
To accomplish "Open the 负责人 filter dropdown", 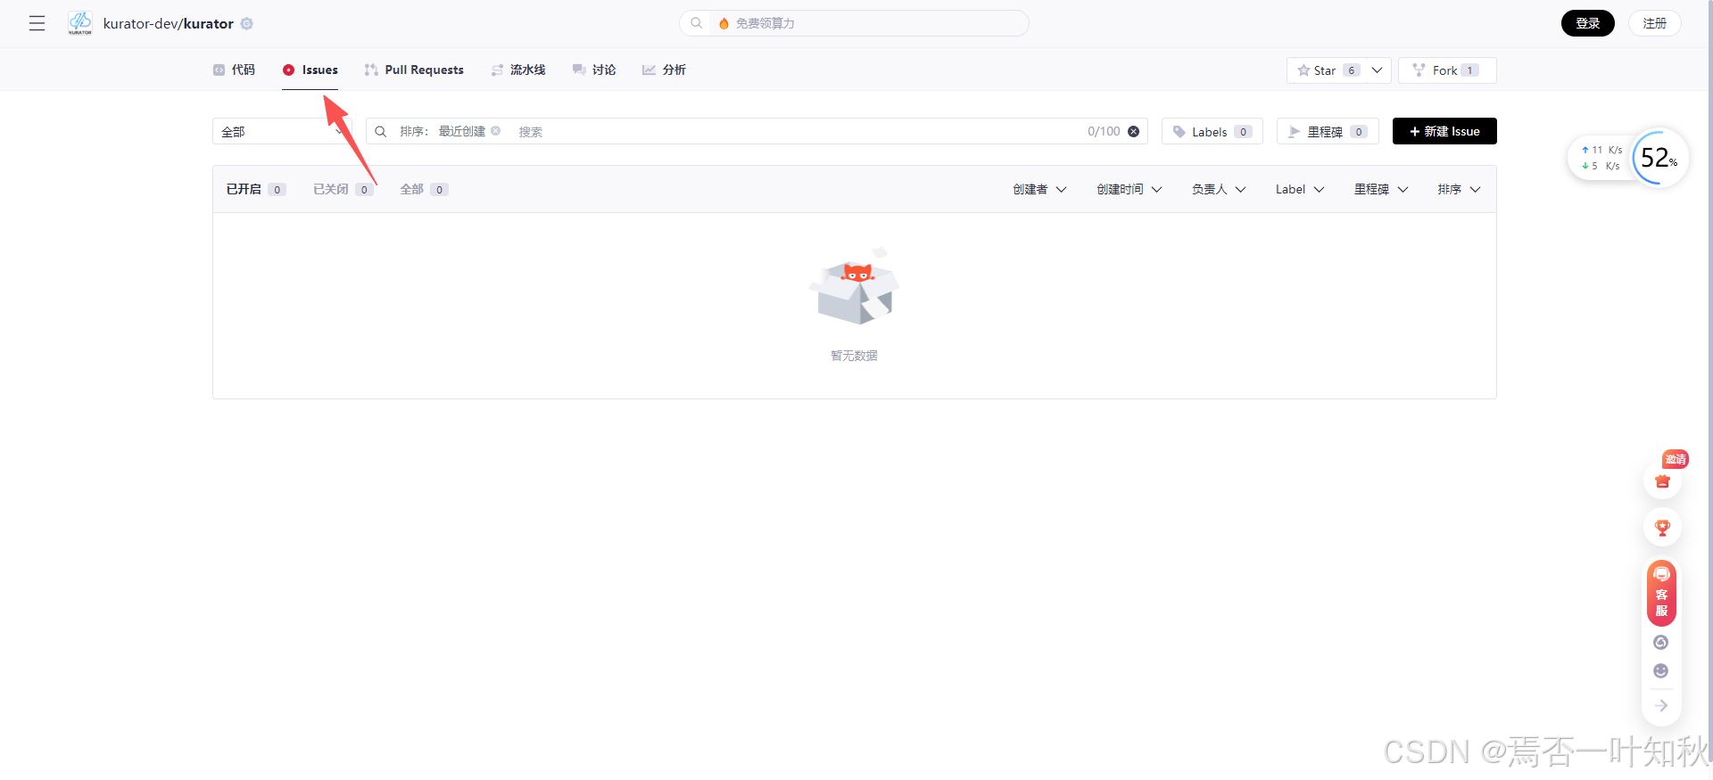I will 1219,189.
